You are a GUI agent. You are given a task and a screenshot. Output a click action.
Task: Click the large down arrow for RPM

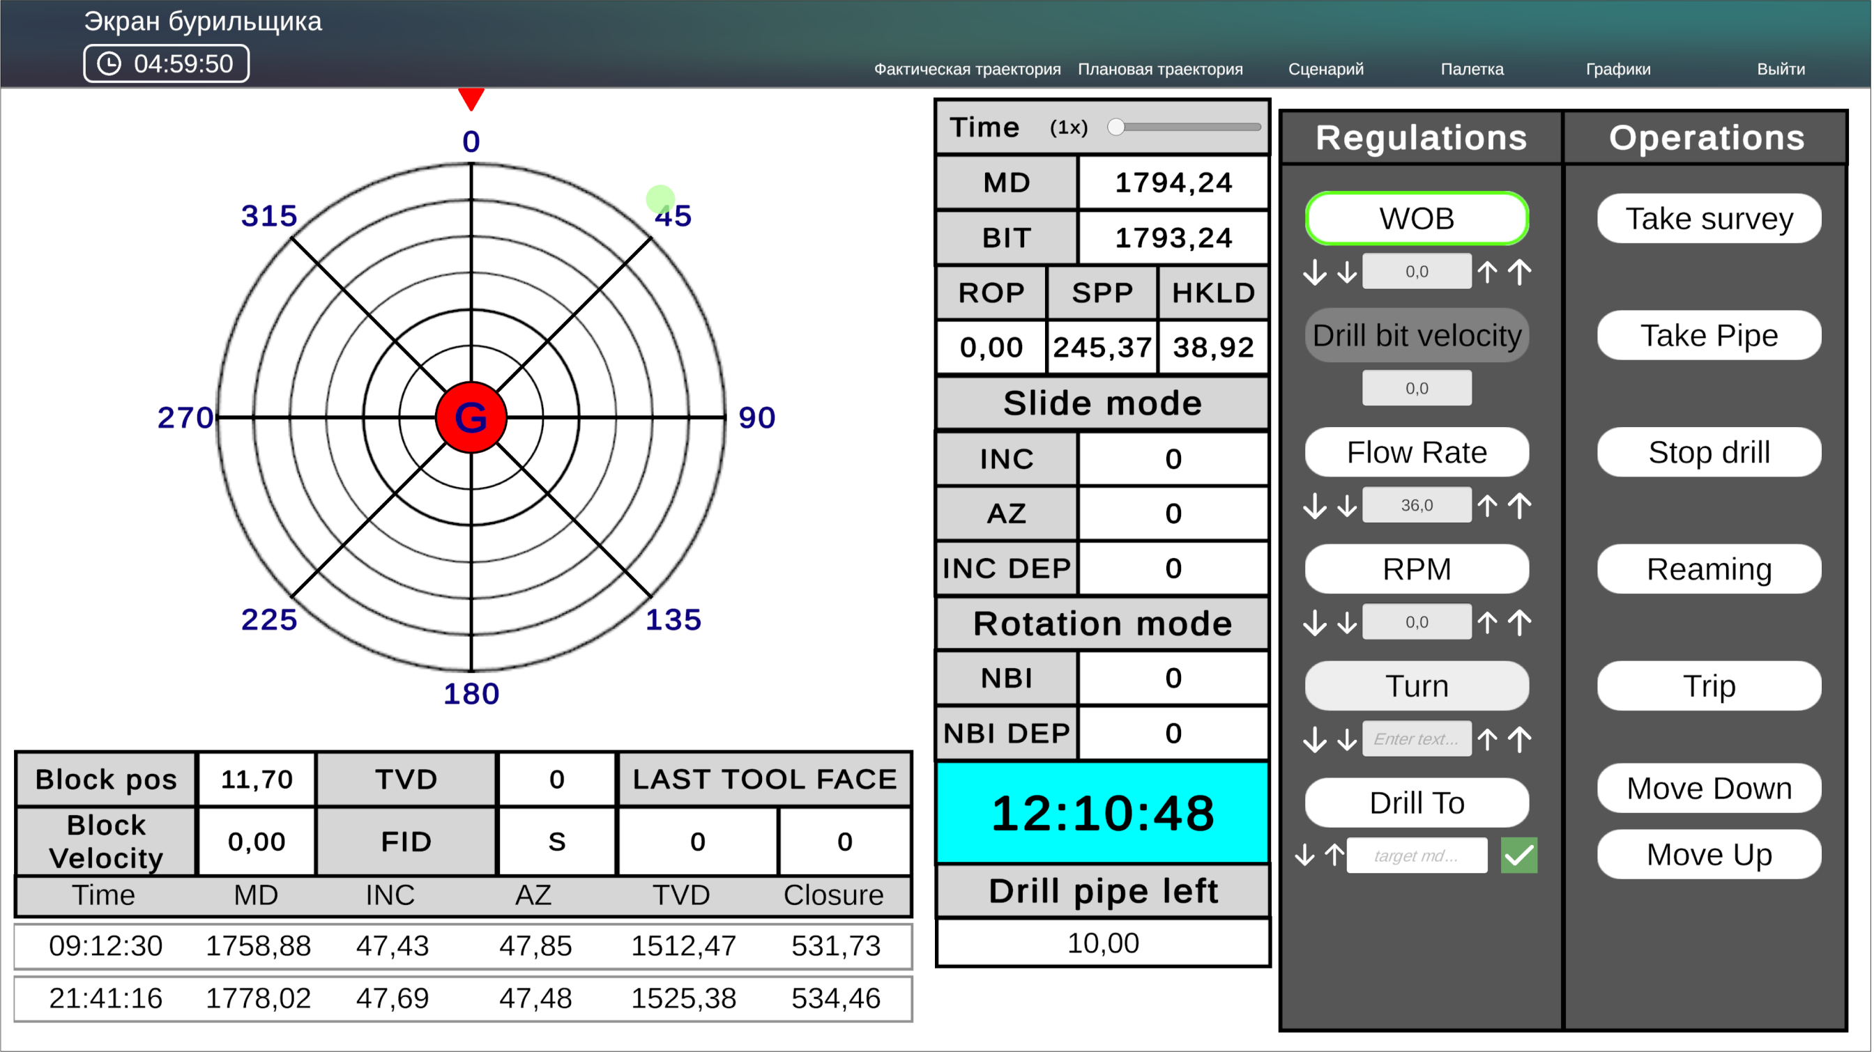[1315, 622]
